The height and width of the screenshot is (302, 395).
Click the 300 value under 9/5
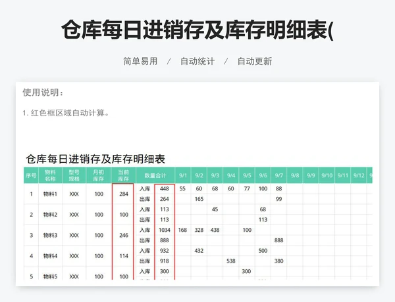[x=246, y=271]
